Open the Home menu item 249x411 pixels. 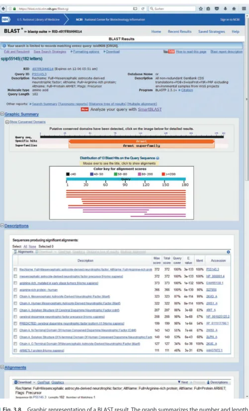pos(156,31)
